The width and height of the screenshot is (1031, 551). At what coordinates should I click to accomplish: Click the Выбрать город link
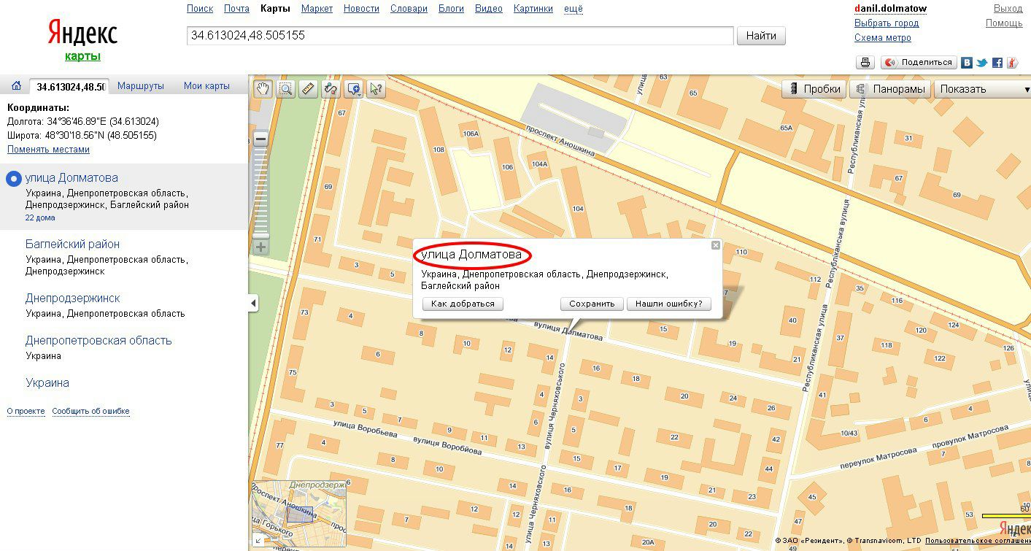(887, 23)
